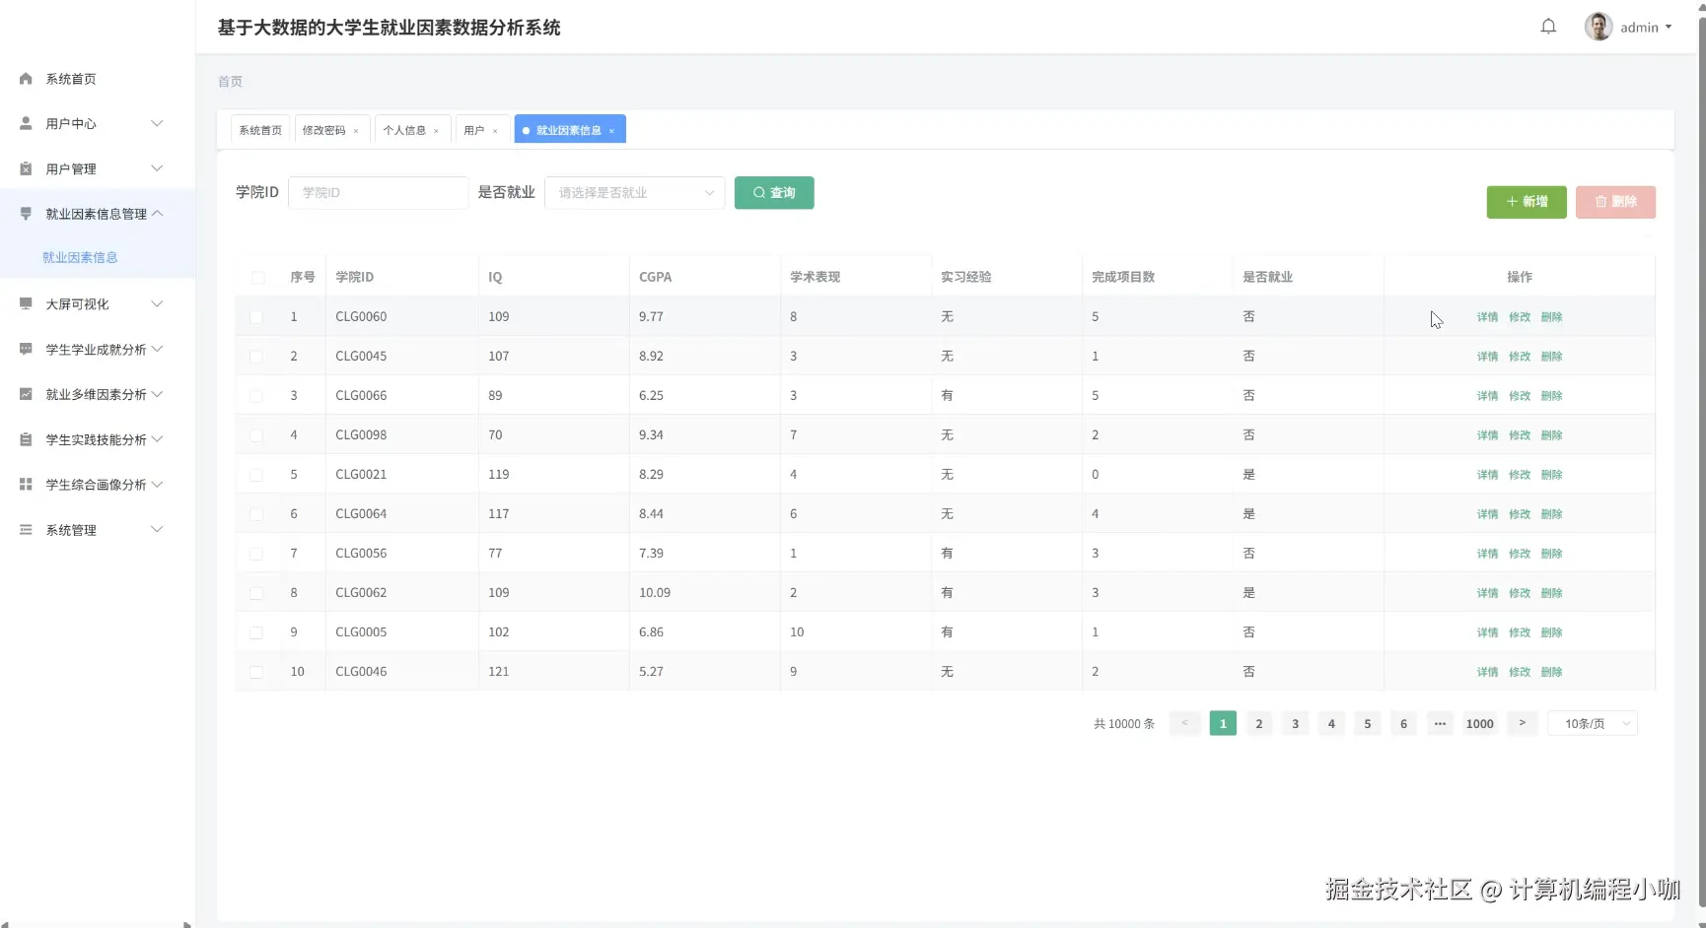Expand the 用户中心 menu

point(157,123)
